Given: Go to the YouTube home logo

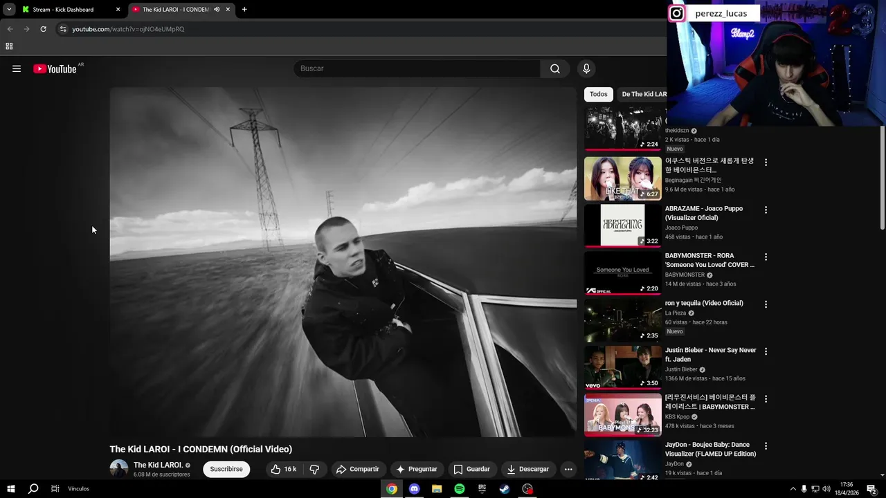Looking at the screenshot, I should [x=55, y=68].
